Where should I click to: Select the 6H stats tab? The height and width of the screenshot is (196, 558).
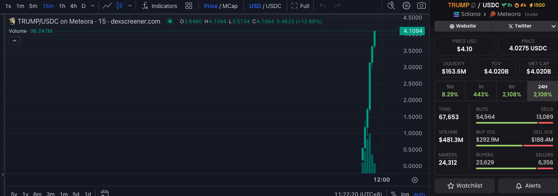pos(512,91)
